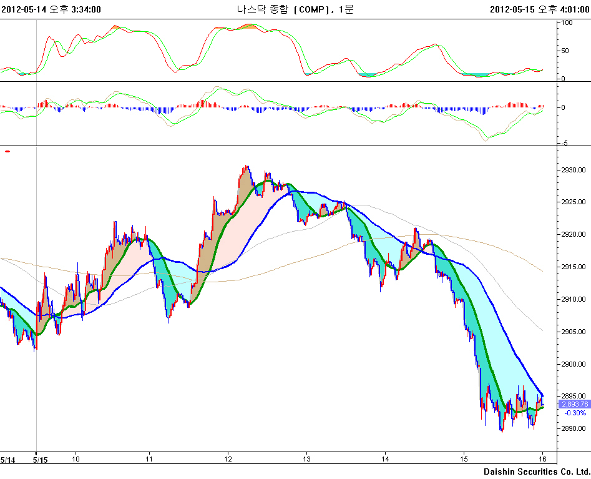Click the 100 level on stochastic axis

[567, 22]
